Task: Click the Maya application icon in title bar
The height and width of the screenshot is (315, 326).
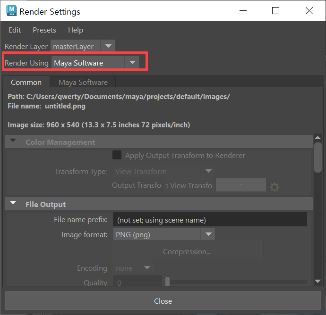Action: [11, 11]
